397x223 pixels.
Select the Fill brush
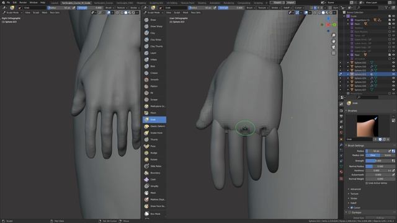click(x=154, y=93)
